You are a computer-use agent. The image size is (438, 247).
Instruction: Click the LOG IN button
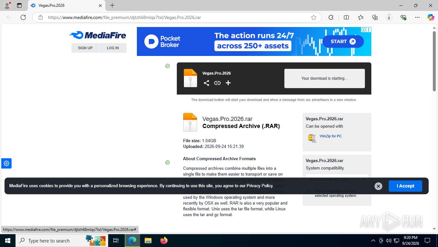(x=113, y=48)
